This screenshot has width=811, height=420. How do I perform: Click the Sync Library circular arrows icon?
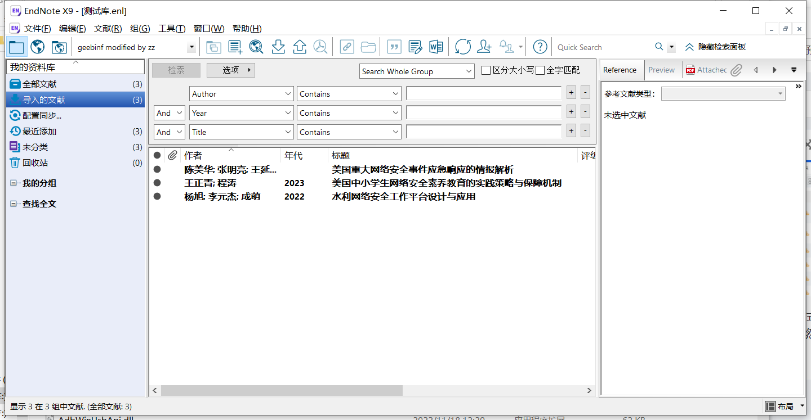(x=463, y=47)
